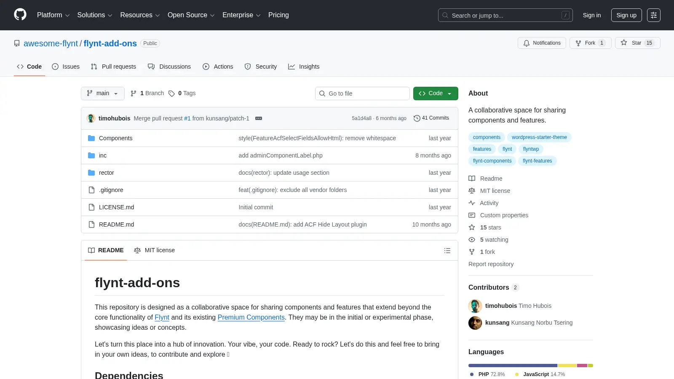Viewport: 674px width, 379px height.
Task: View the 41 Commits history
Action: coord(431,118)
